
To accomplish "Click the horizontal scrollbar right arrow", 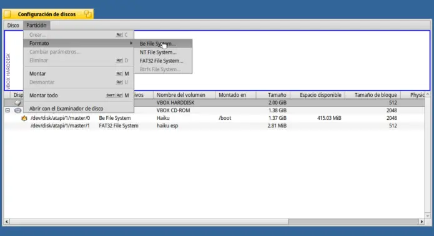I will tap(422, 222).
